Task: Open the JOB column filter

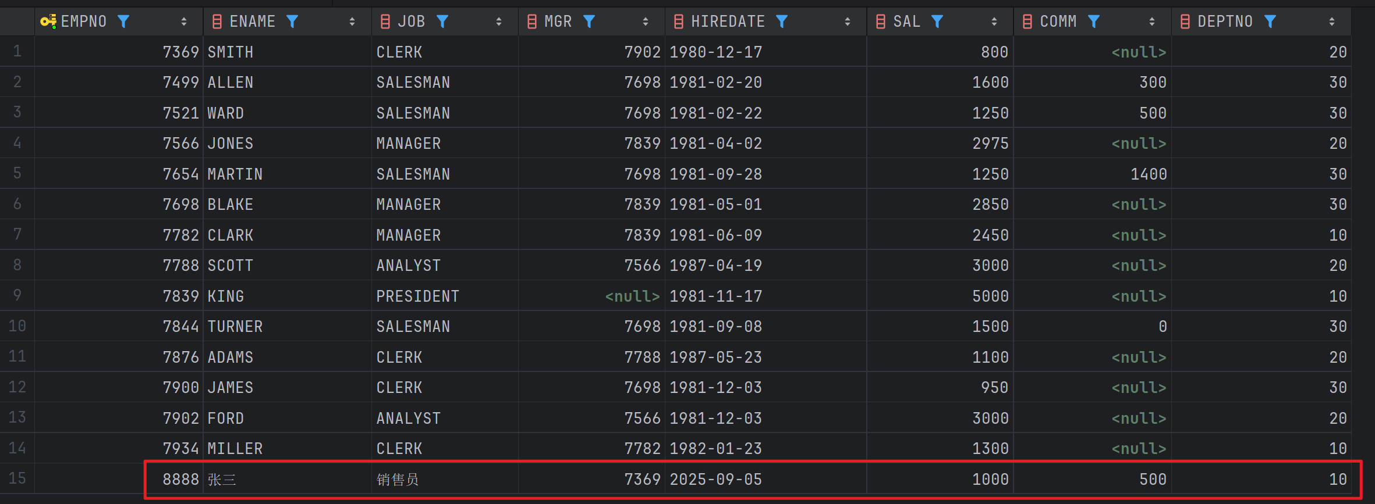Action: 442,22
